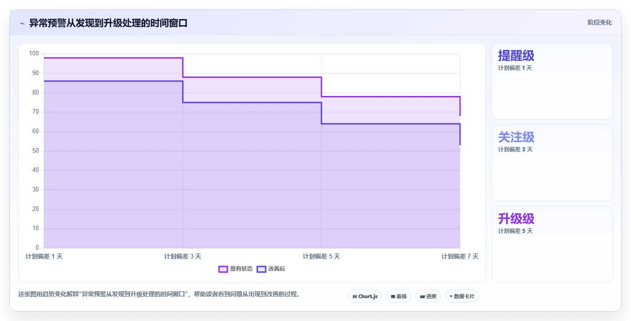Viewport: 631px width, 321px height.
Task: Click the icon inside the 表格 chip
Action: tap(393, 296)
